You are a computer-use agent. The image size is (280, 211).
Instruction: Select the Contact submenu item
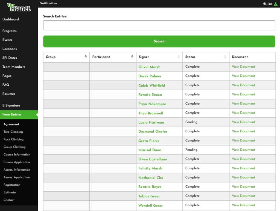pos(9,200)
